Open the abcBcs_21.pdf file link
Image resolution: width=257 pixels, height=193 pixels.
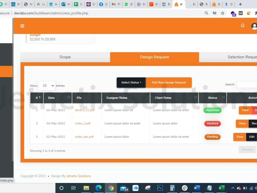click(x=85, y=110)
